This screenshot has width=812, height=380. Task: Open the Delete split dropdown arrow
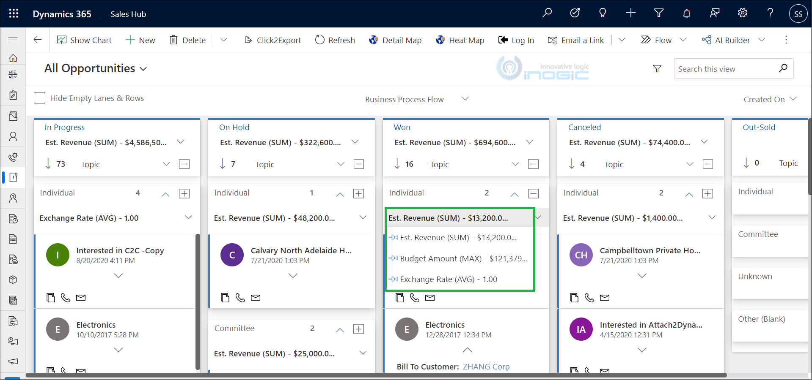point(224,40)
